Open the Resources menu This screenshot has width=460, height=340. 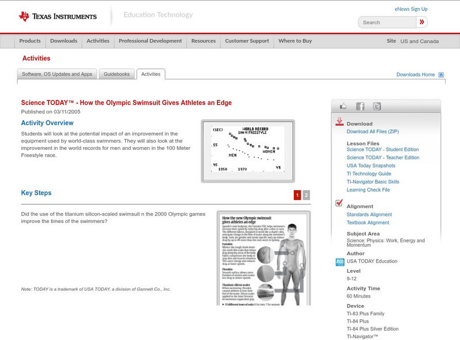[204, 41]
